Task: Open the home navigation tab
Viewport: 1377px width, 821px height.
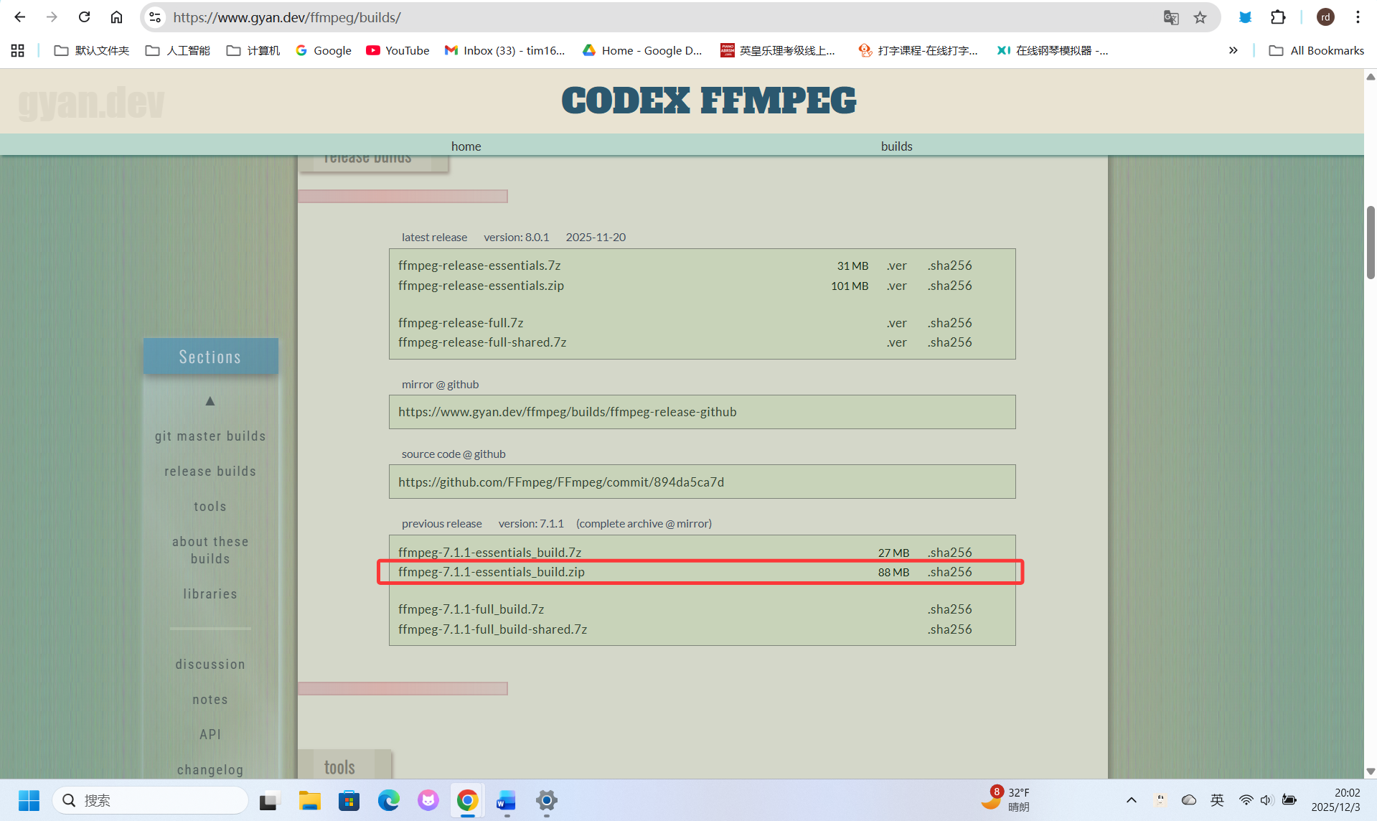Action: coord(466,146)
